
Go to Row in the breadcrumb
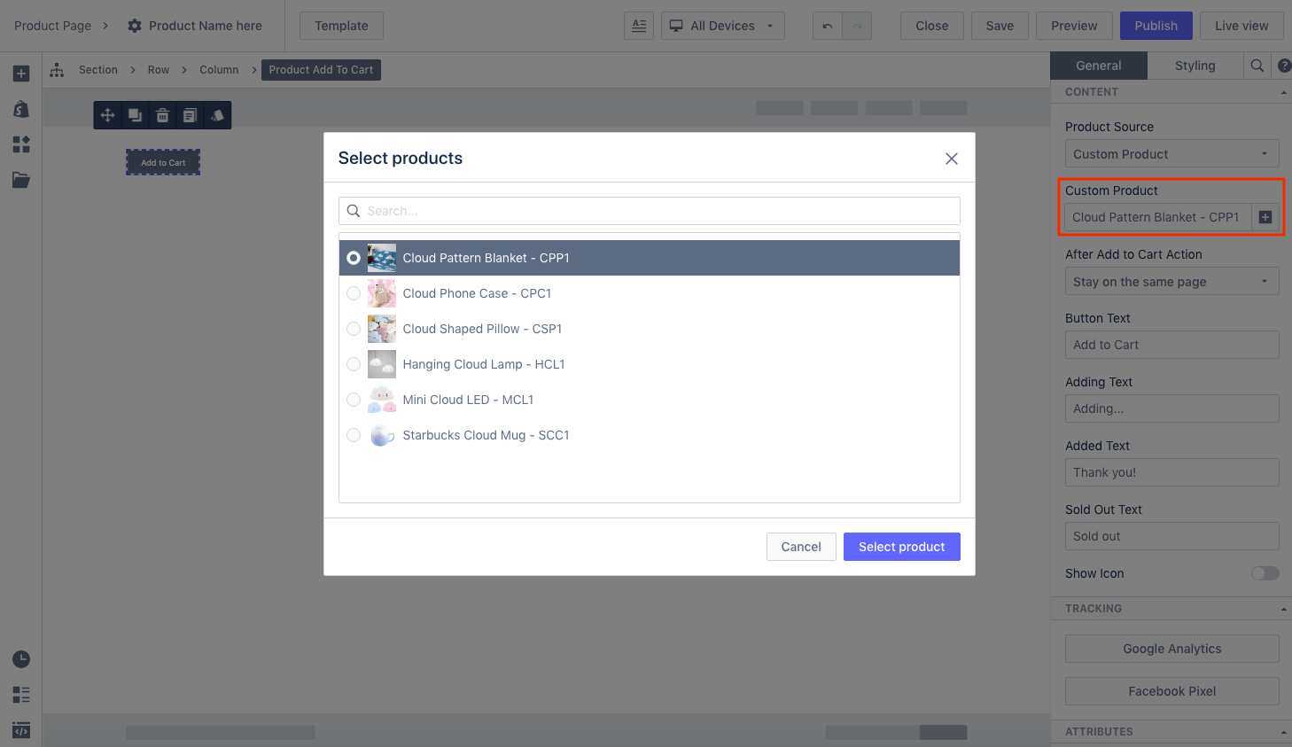point(159,70)
